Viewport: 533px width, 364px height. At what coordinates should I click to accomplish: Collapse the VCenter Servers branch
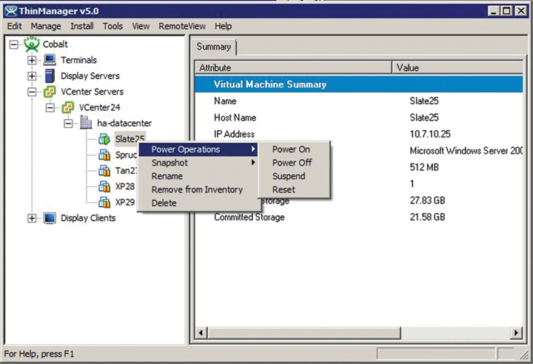(x=32, y=92)
